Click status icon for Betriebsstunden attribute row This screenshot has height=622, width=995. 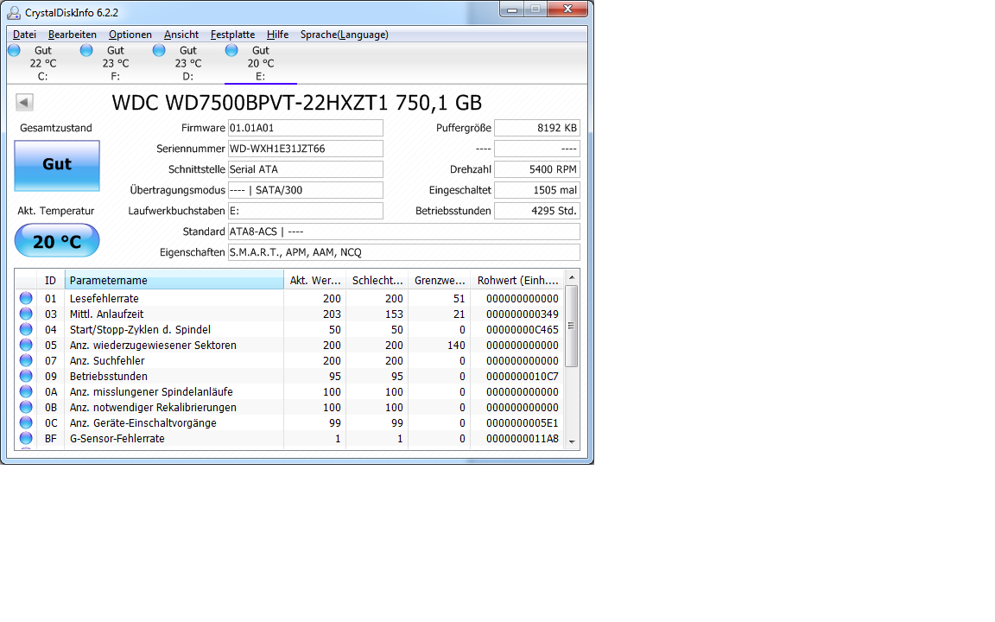[x=26, y=376]
